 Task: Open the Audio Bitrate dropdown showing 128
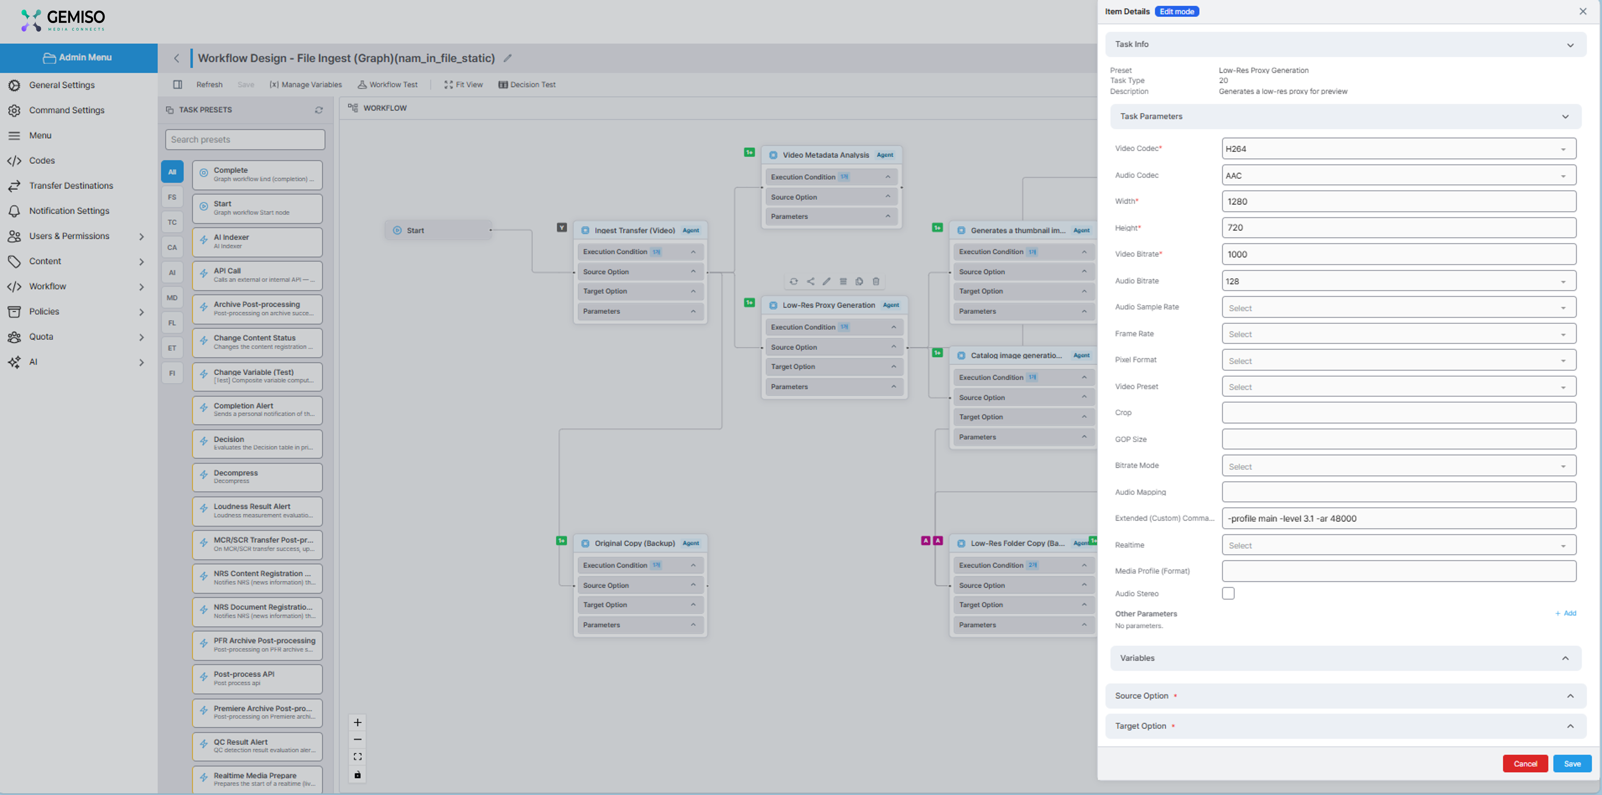click(1398, 281)
